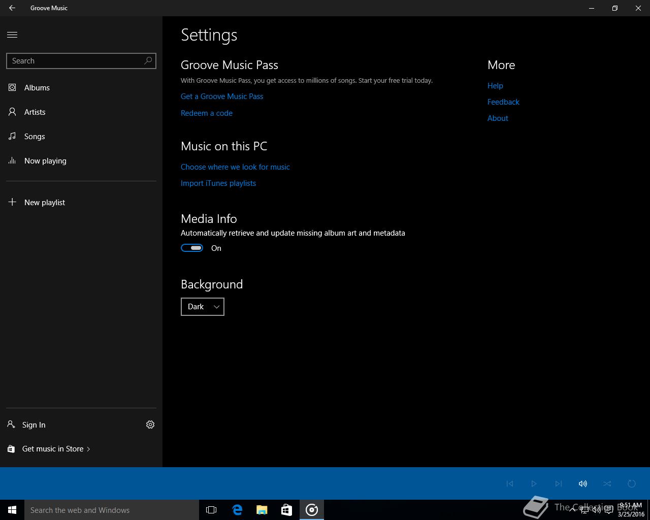650x520 pixels.
Task: Click the Now playing bars icon
Action: click(12, 160)
